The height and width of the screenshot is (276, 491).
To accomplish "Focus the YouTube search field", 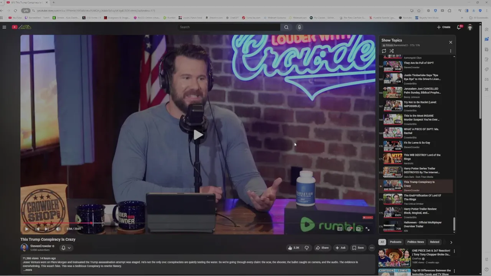I will click(229, 27).
